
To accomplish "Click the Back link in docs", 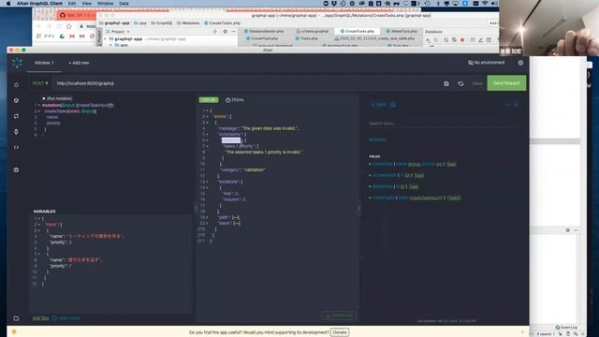I will click(x=379, y=104).
